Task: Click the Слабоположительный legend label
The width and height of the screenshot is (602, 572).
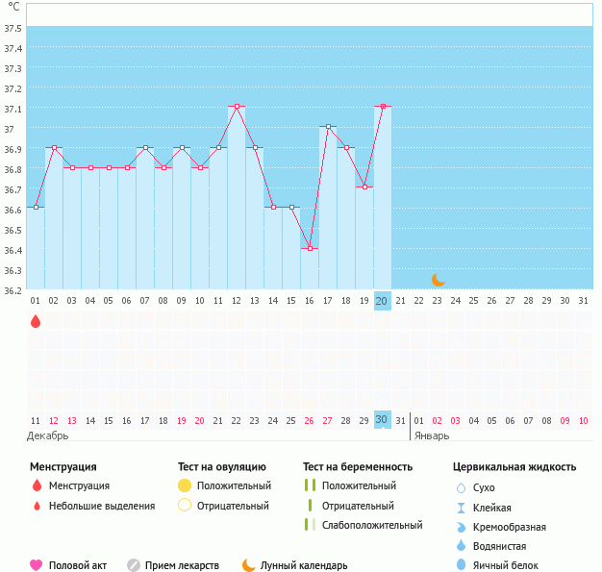Action: (372, 525)
